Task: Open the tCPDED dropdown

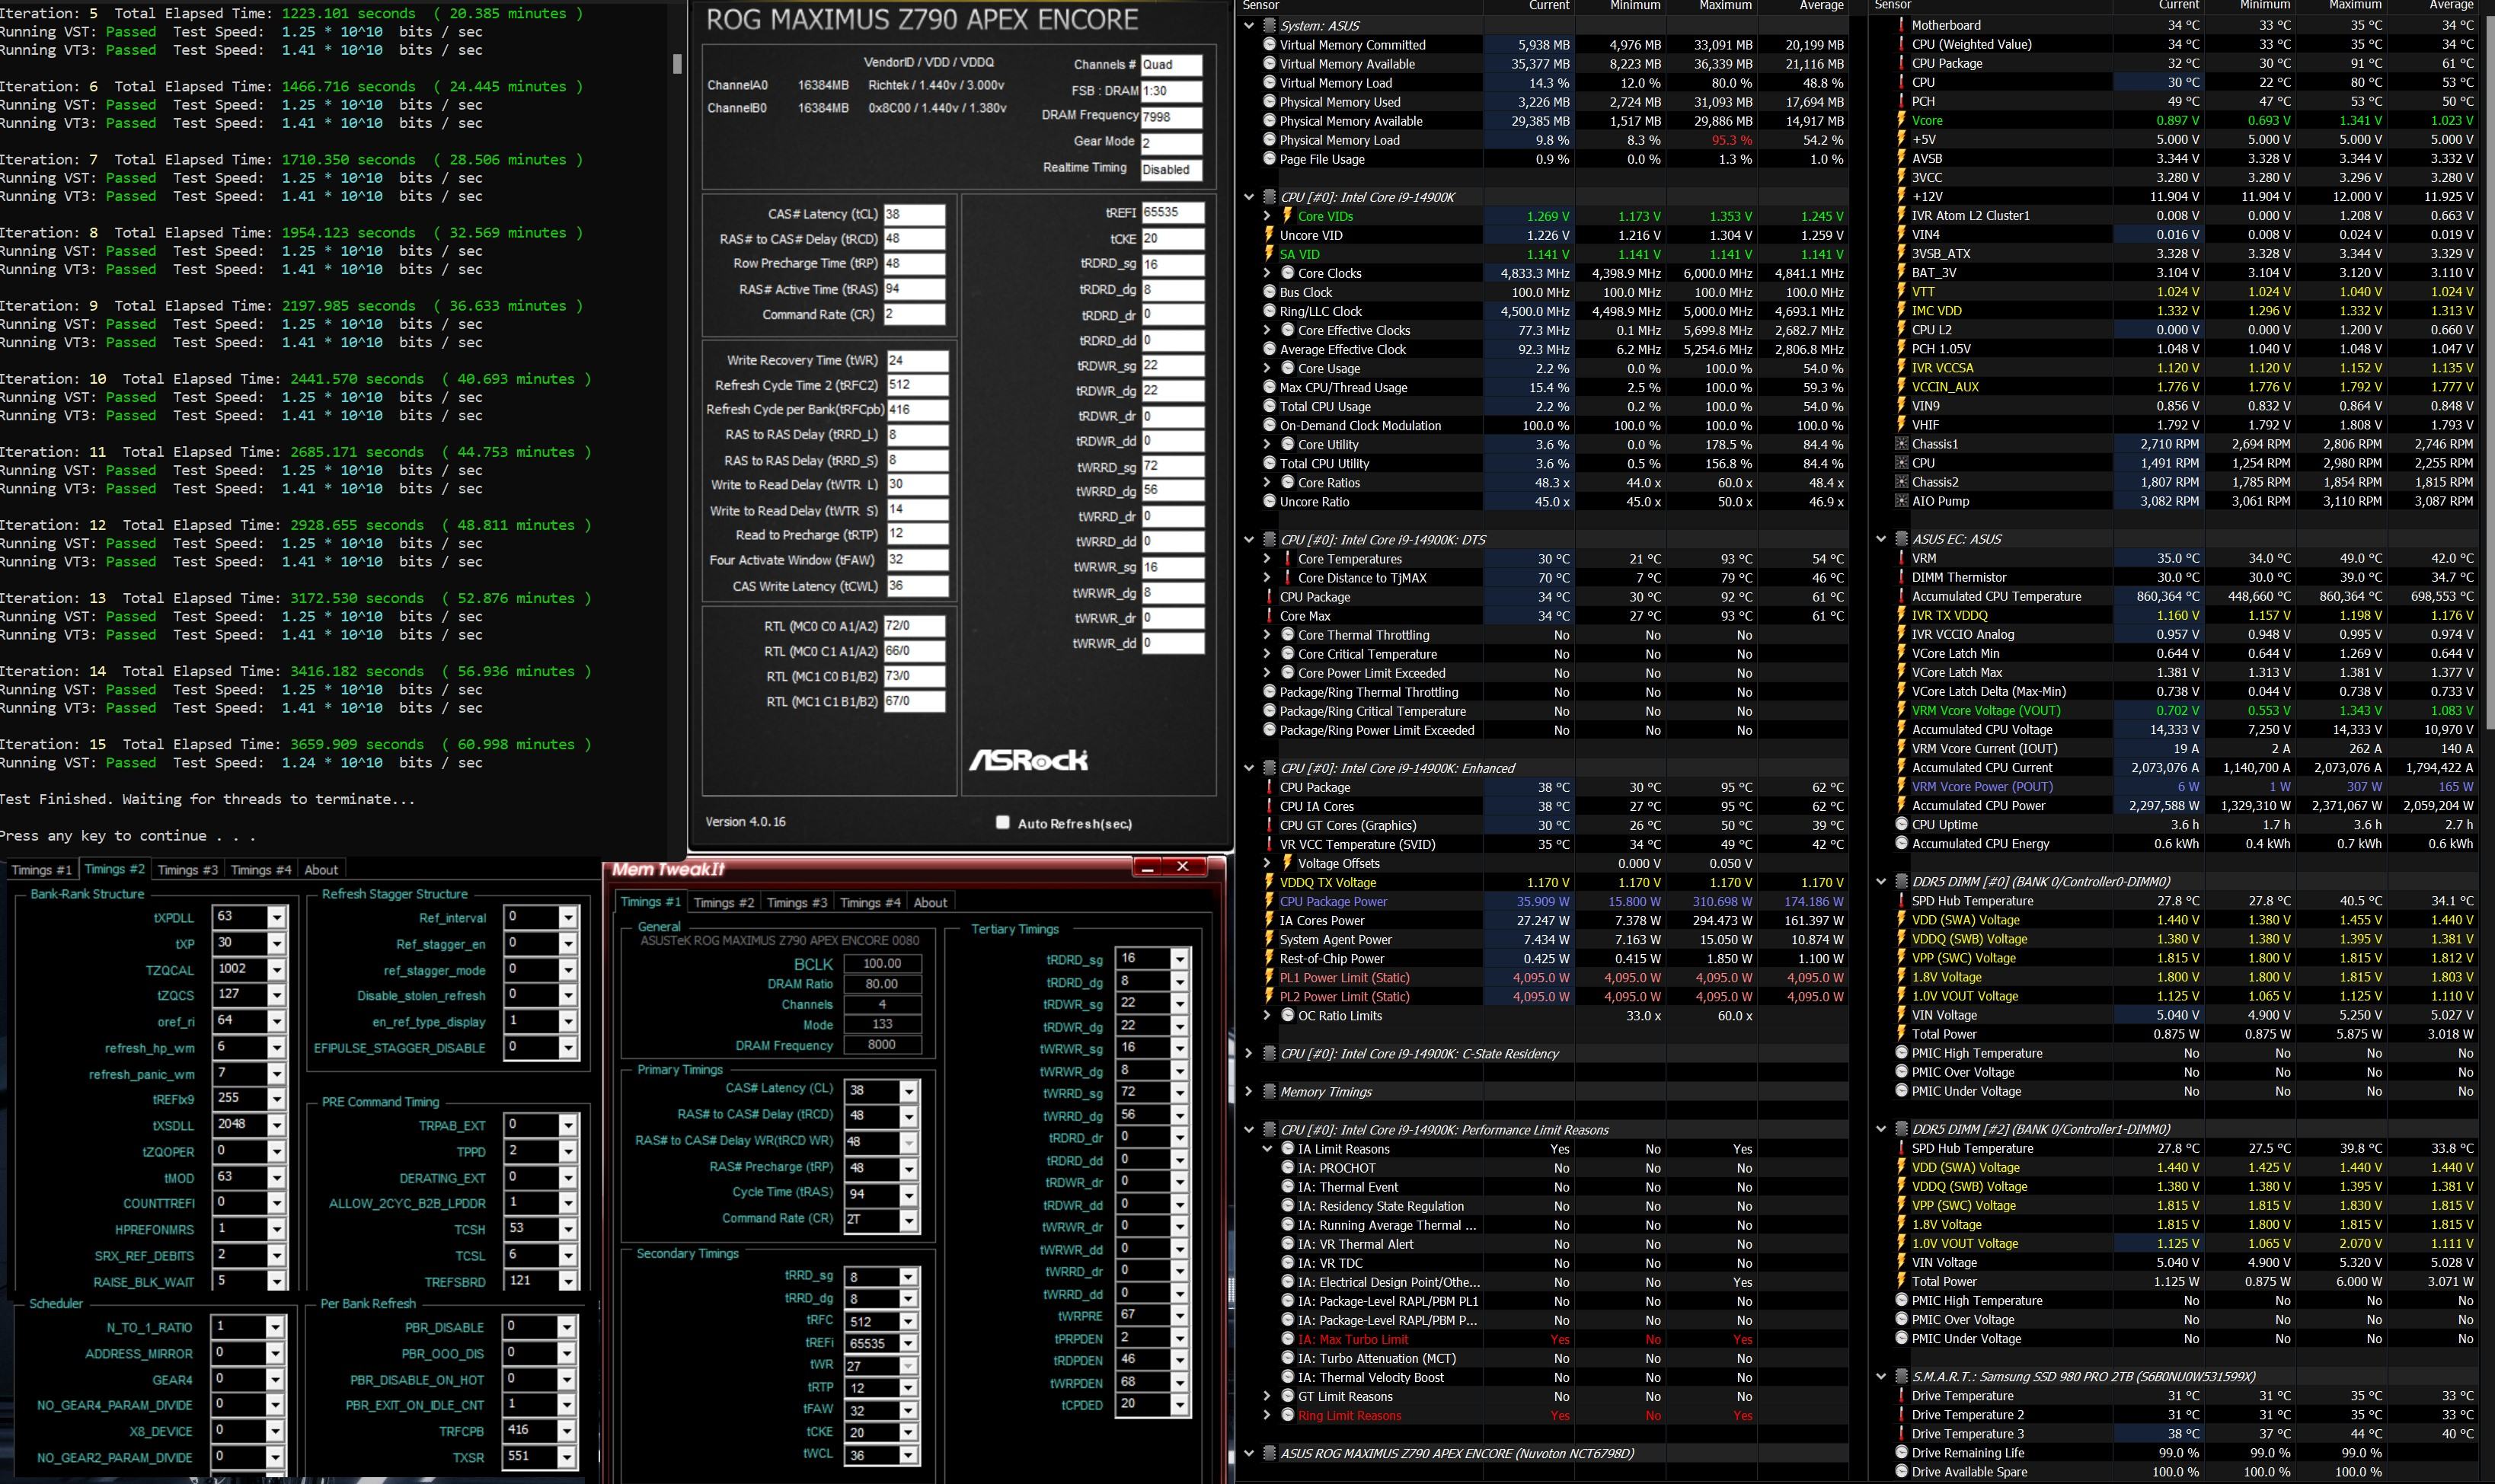Action: click(1180, 1404)
